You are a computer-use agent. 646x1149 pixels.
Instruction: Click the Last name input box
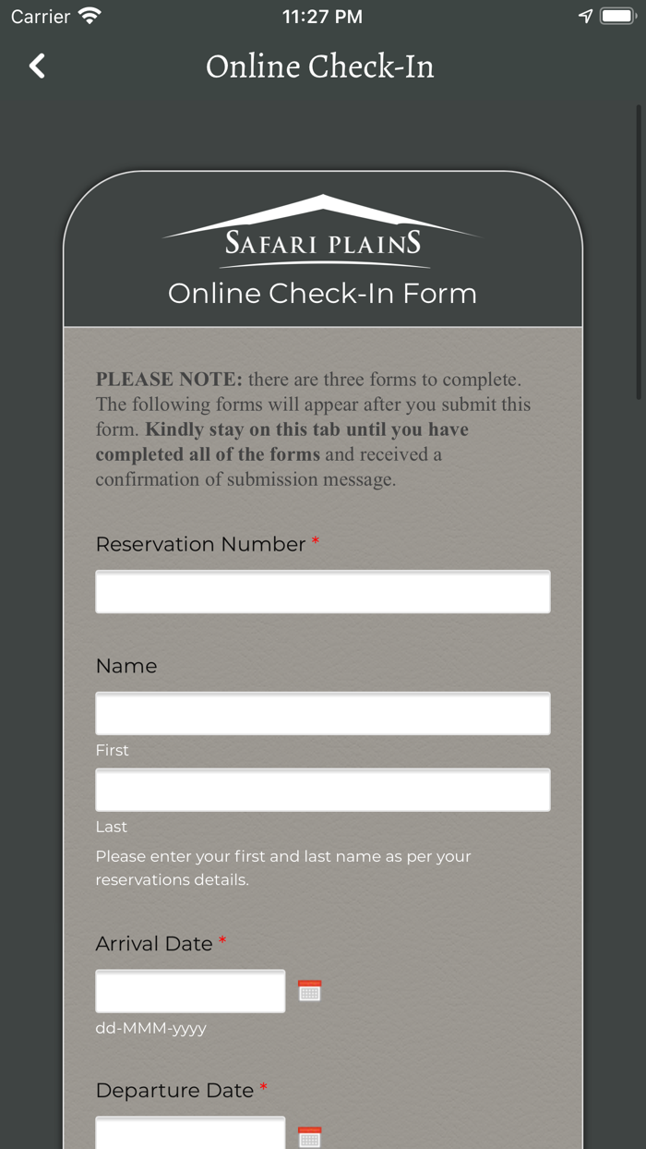[x=323, y=791]
